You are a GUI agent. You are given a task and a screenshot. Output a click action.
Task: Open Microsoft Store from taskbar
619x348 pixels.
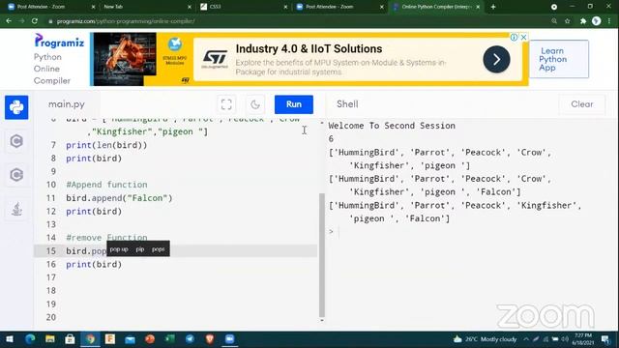70,339
